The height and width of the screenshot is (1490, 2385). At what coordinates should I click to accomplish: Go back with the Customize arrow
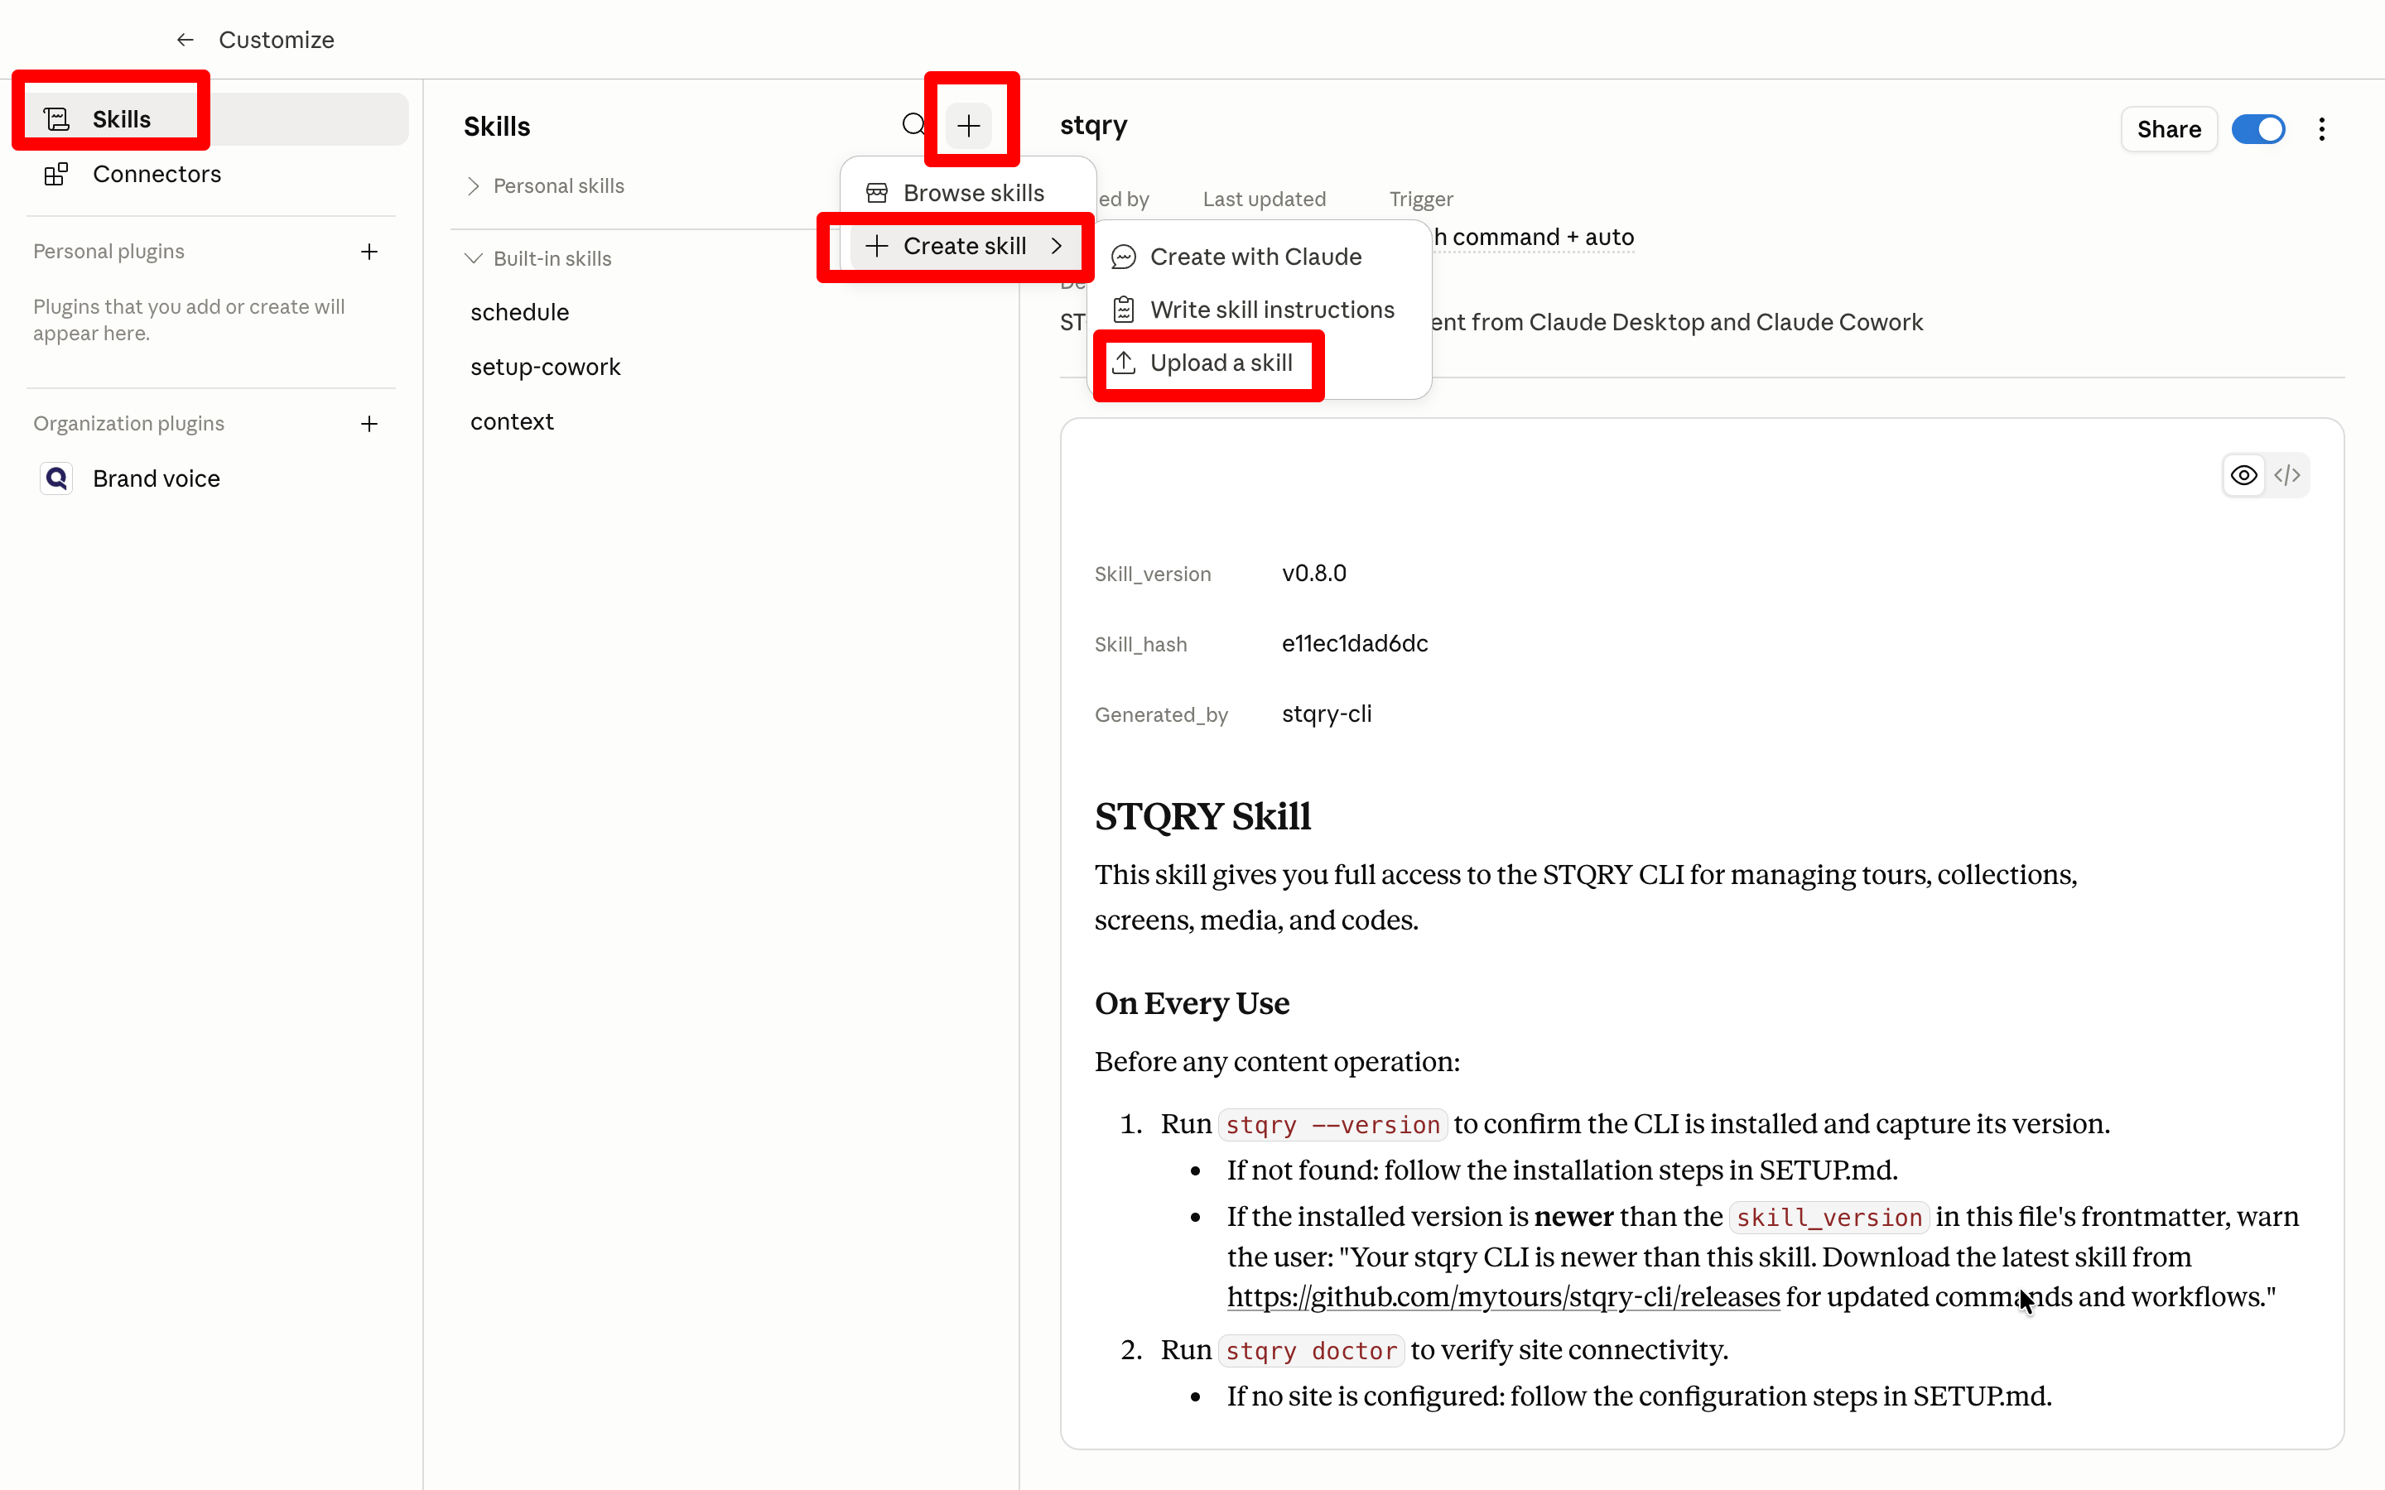pos(185,40)
